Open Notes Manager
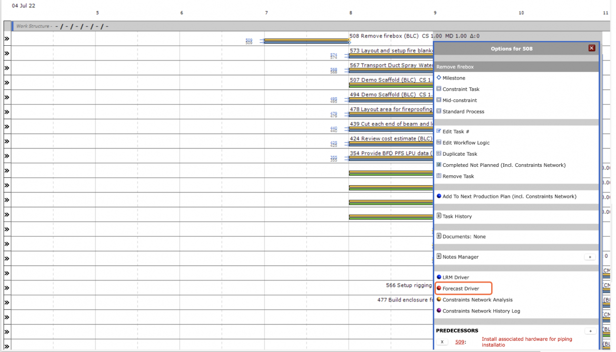The height and width of the screenshot is (352, 616). tap(461, 257)
